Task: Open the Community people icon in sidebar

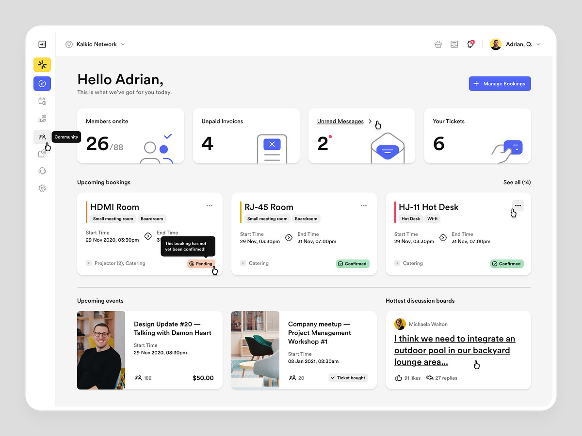Action: pos(42,137)
